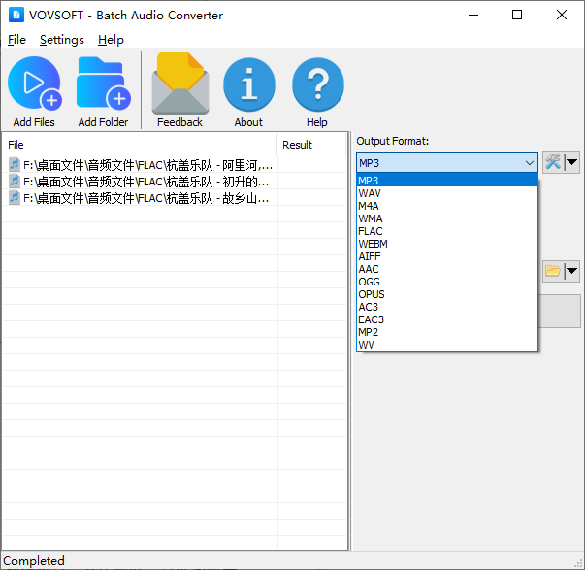Open the About info icon
The width and height of the screenshot is (585, 570).
(x=248, y=85)
